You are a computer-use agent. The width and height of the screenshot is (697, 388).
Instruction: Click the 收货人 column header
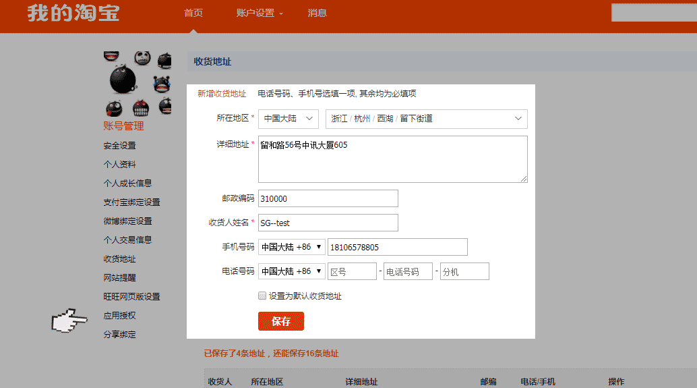(x=220, y=382)
